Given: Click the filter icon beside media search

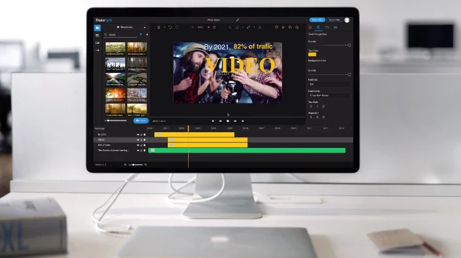Looking at the screenshot, I should point(141,35).
